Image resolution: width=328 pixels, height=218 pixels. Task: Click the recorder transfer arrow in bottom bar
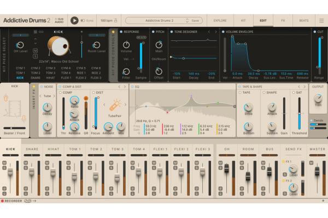click(34, 201)
